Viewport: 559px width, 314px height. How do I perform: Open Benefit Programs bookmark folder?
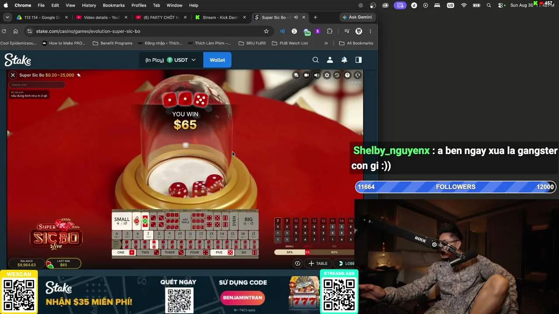tap(113, 43)
